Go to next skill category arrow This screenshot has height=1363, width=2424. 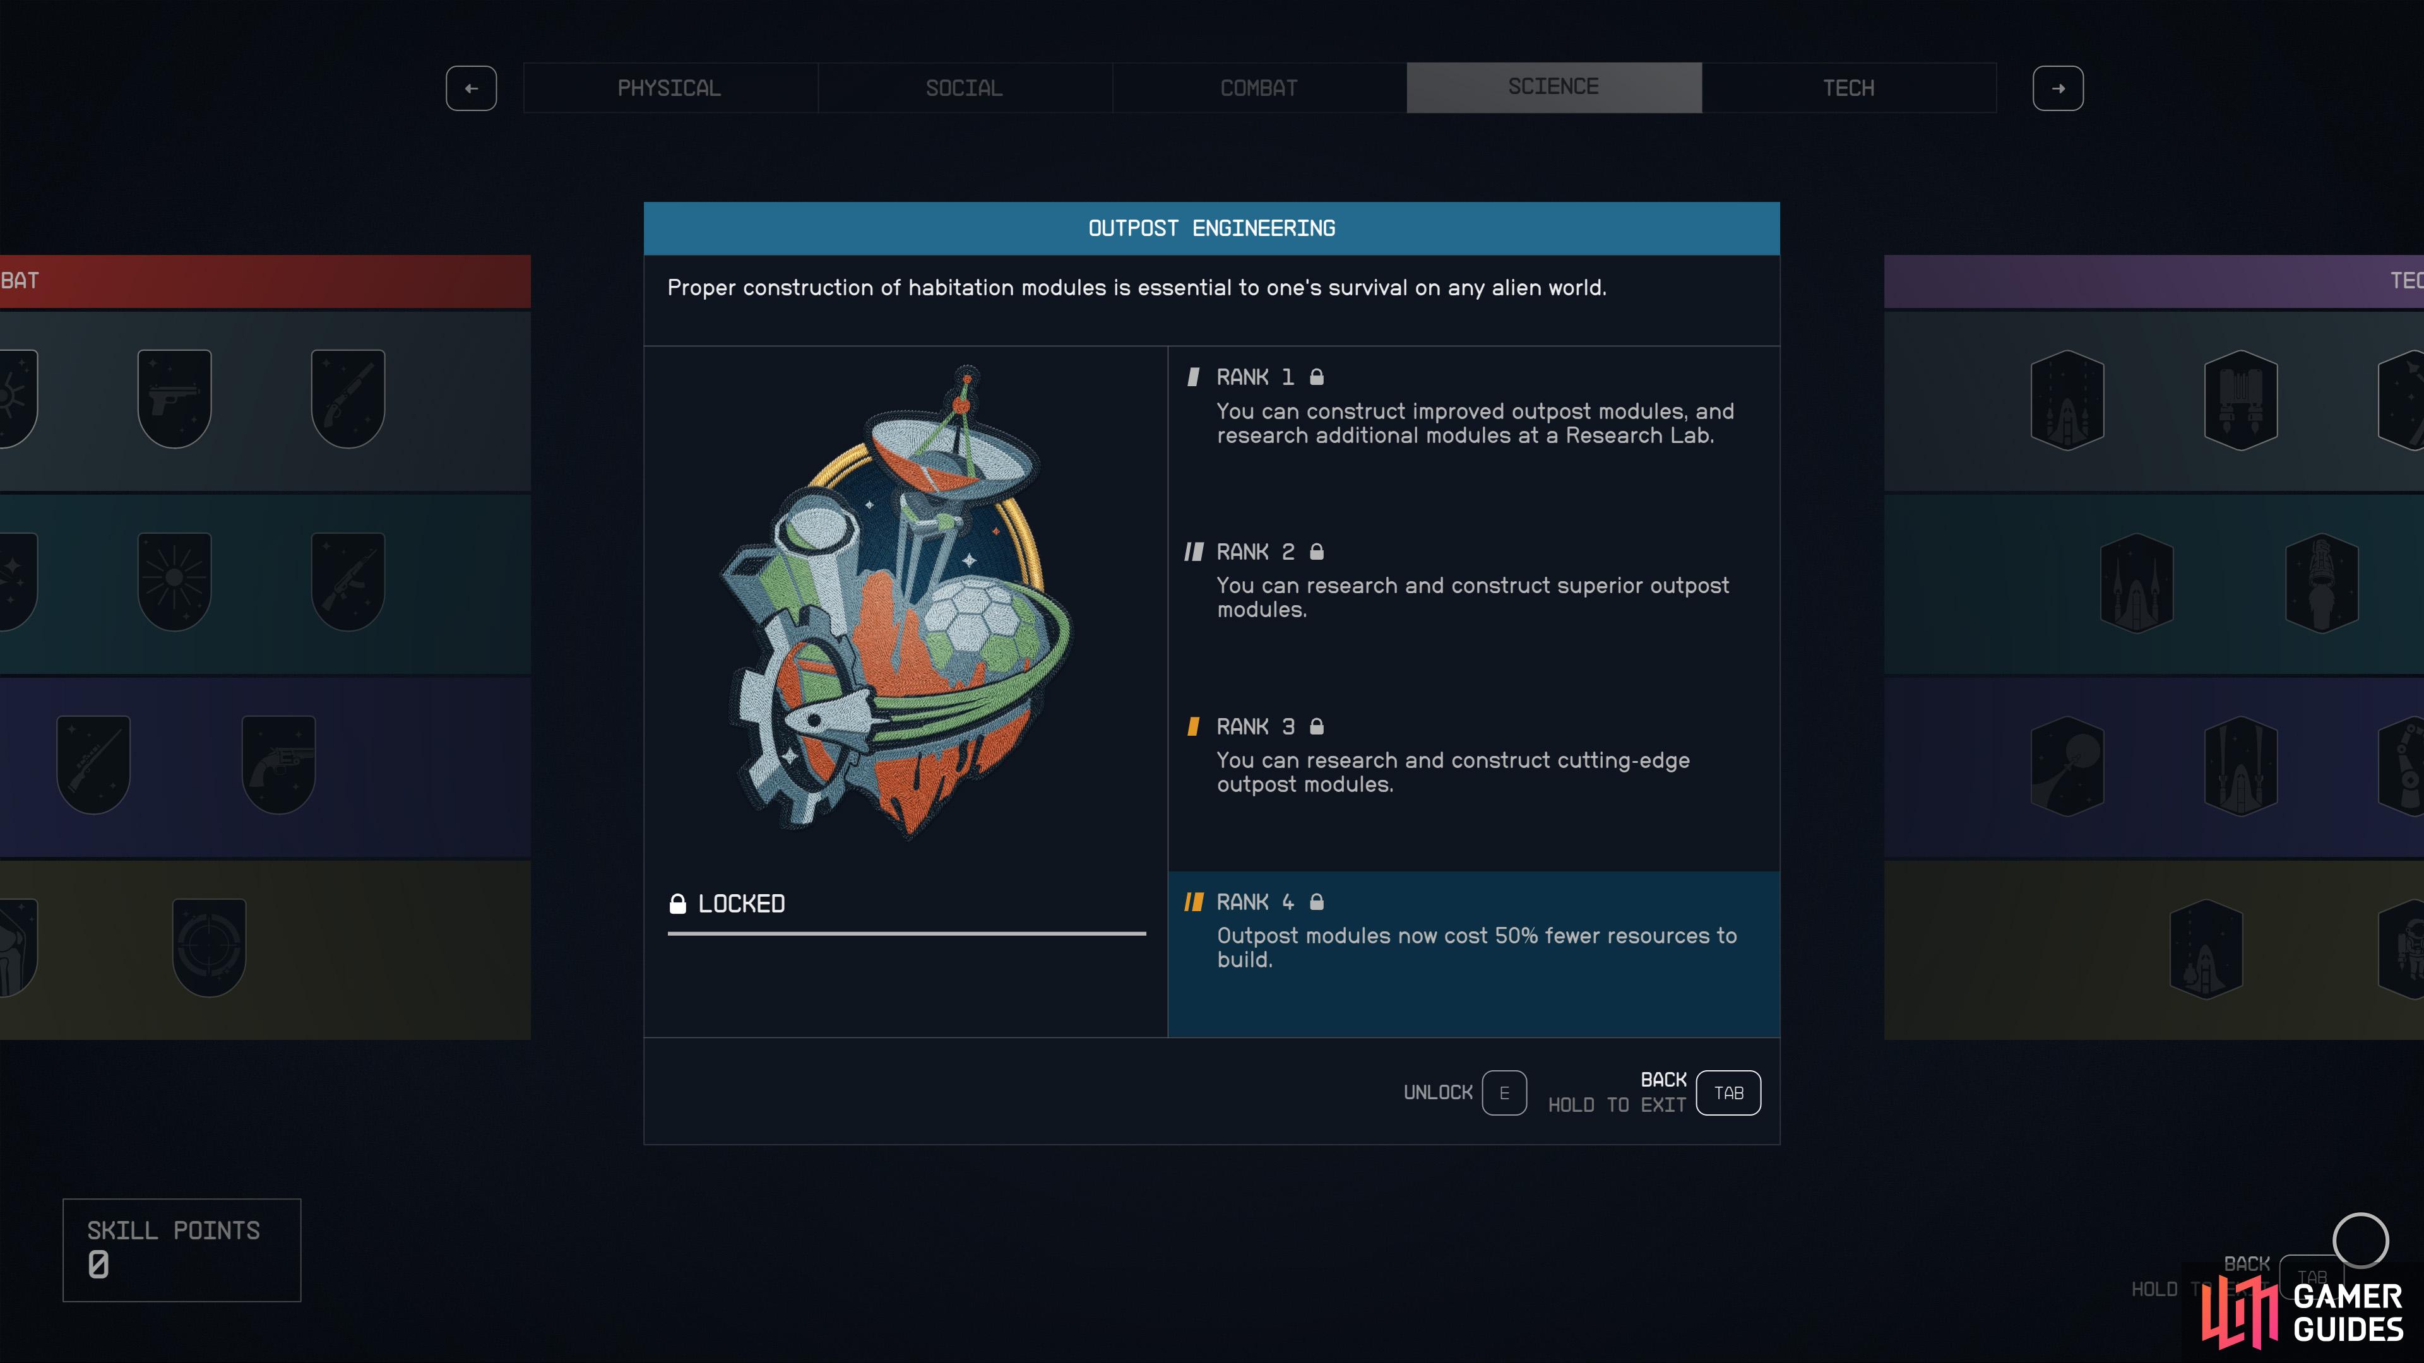click(x=2058, y=88)
